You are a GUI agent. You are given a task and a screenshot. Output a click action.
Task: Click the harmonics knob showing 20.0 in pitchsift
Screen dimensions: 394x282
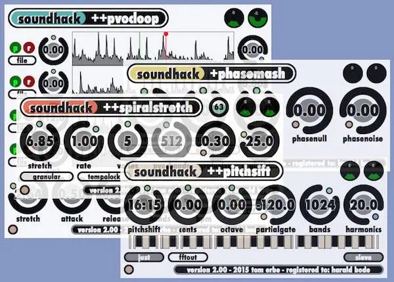[364, 205]
